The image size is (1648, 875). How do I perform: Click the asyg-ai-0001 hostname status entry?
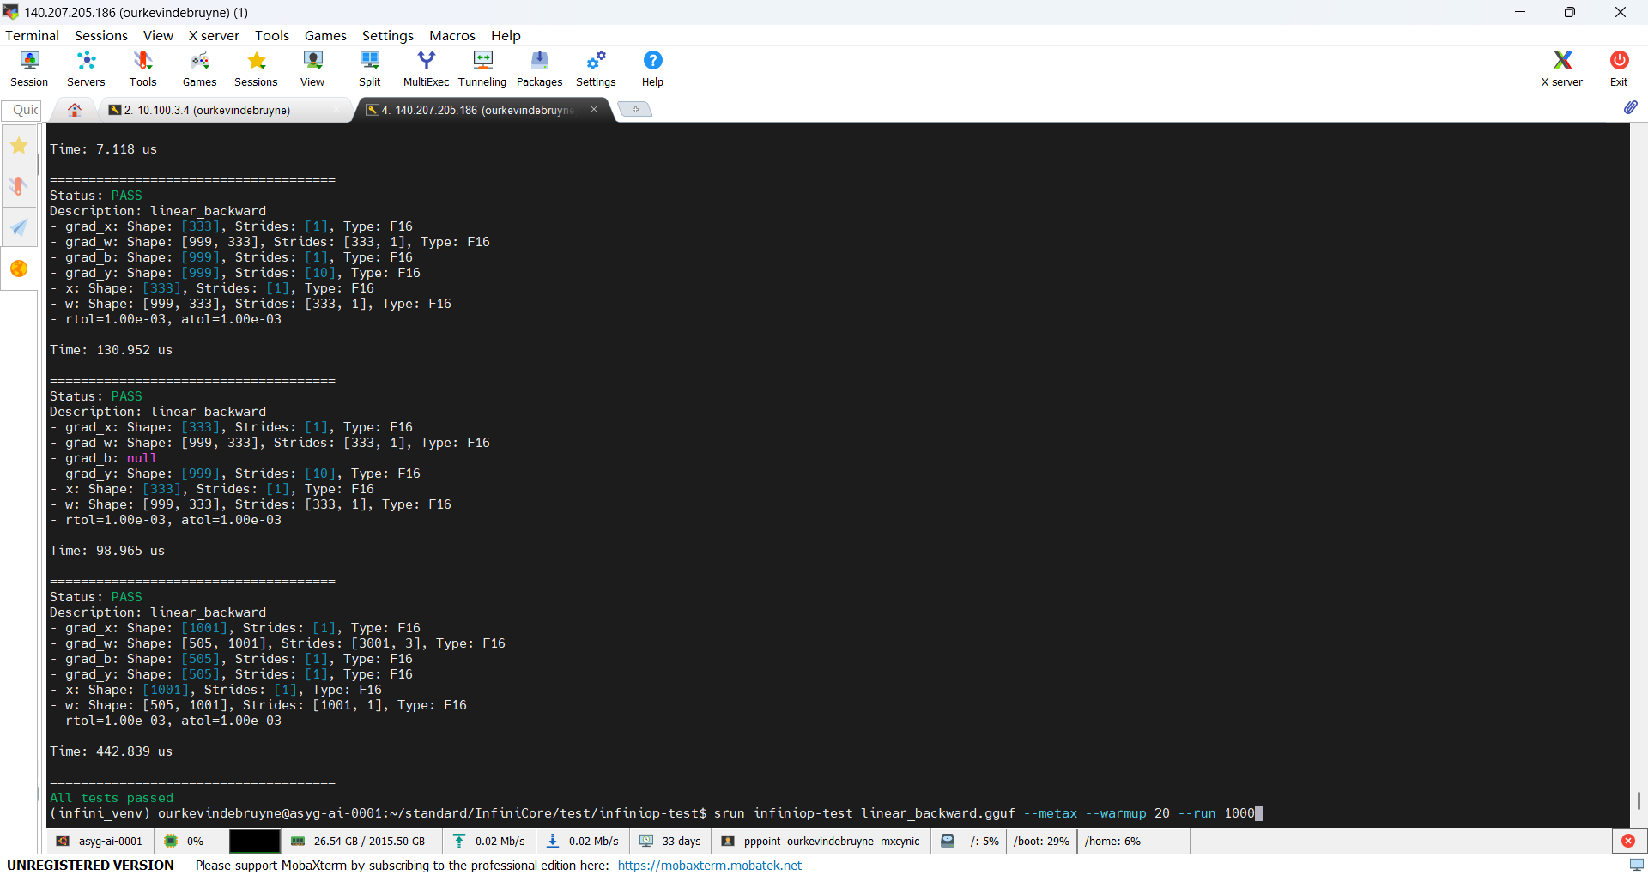click(100, 841)
